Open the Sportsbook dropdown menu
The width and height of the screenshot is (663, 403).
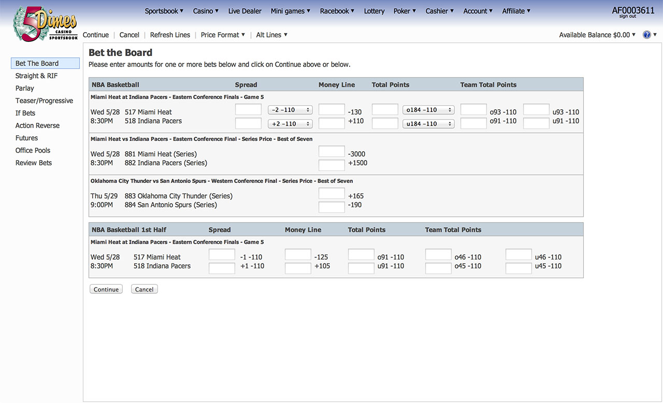tap(164, 11)
